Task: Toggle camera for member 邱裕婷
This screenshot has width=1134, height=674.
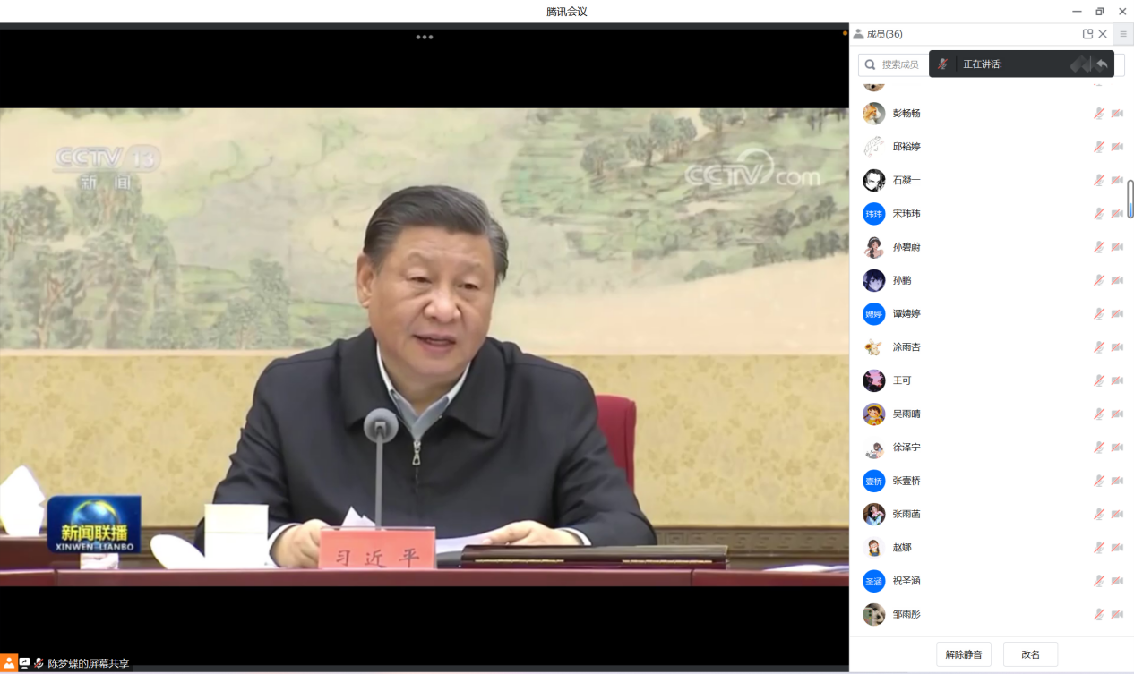Action: [1117, 147]
